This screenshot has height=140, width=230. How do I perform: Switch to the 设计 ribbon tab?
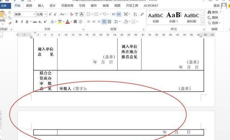(53, 6)
